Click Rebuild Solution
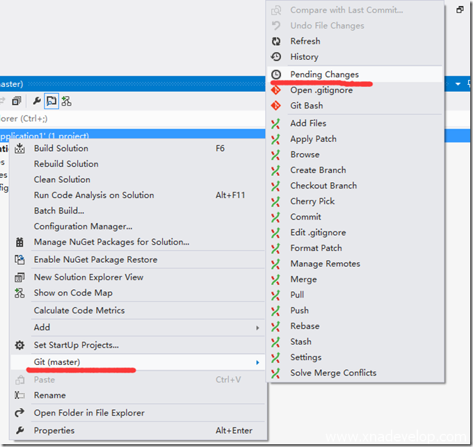The width and height of the screenshot is (473, 447). [66, 164]
